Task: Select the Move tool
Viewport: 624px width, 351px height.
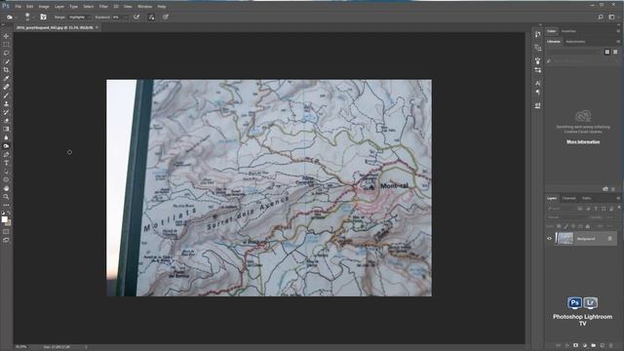Action: click(x=6, y=36)
